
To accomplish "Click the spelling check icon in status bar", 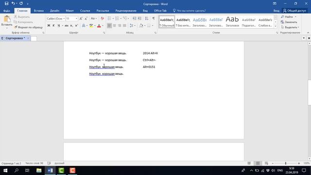I will [49, 163].
